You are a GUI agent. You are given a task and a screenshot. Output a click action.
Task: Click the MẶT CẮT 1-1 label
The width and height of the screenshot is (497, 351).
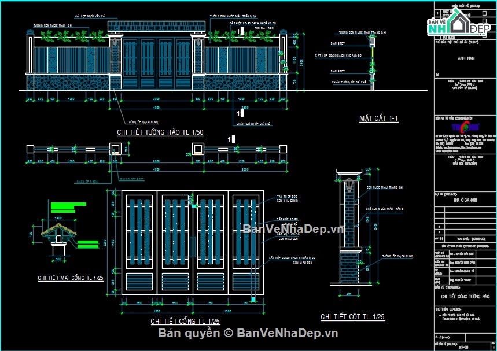coord(378,119)
